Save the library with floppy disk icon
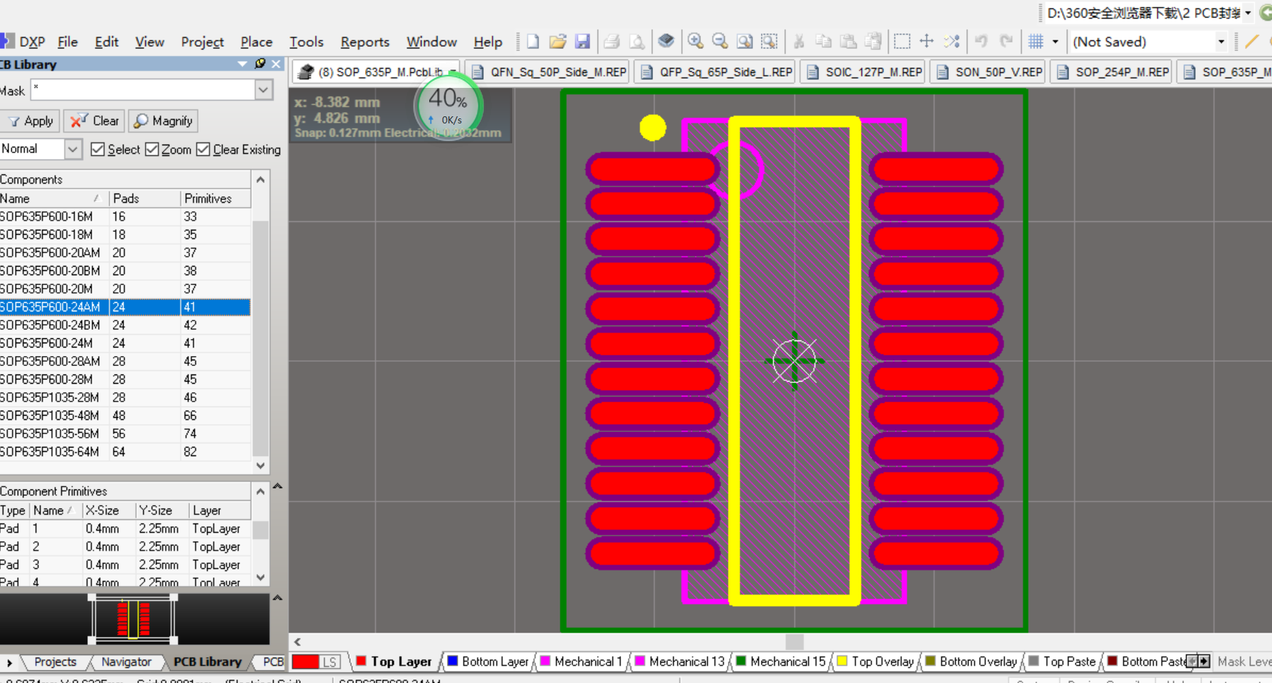This screenshot has width=1272, height=683. click(582, 42)
